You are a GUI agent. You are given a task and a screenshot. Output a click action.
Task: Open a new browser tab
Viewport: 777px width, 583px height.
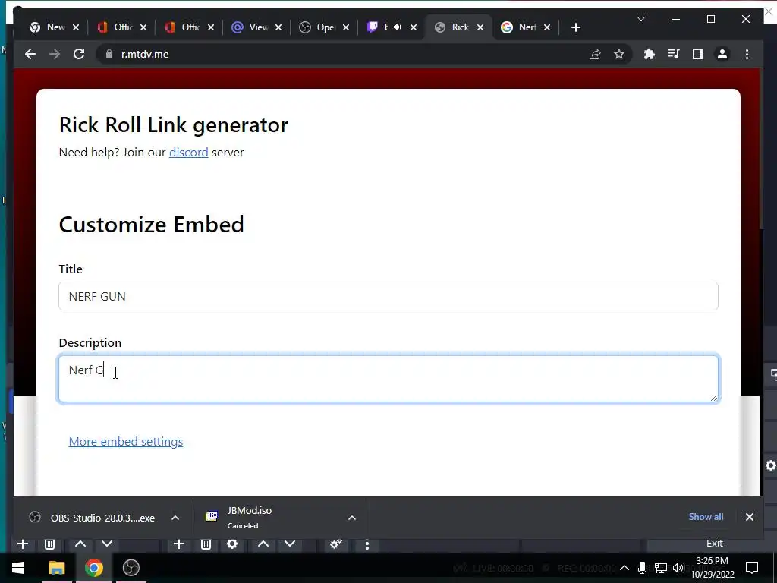click(575, 27)
